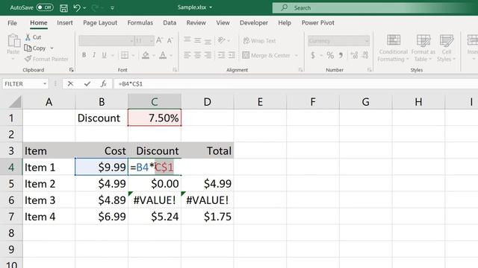
Task: Click the Fill Color bucket icon
Action: pyautogui.click(x=146, y=55)
